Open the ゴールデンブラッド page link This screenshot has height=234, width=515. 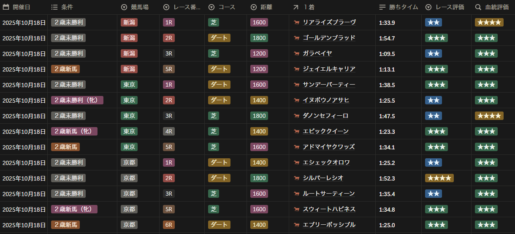coord(329,38)
